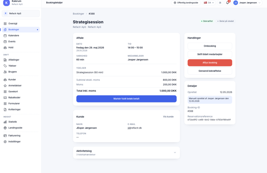Viewport: 267px width, 173px height.
Task: Click the Ydelser tag icon
Action: [x=5, y=66]
